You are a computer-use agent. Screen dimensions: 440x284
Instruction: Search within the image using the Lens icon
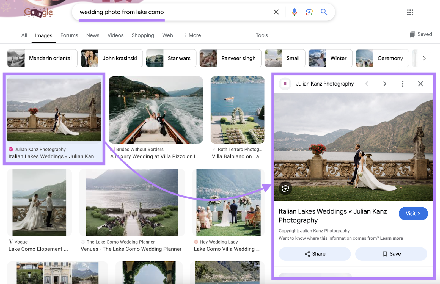[285, 189]
